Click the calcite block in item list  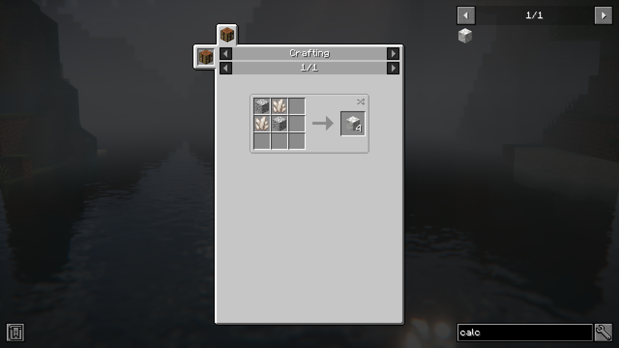click(465, 35)
